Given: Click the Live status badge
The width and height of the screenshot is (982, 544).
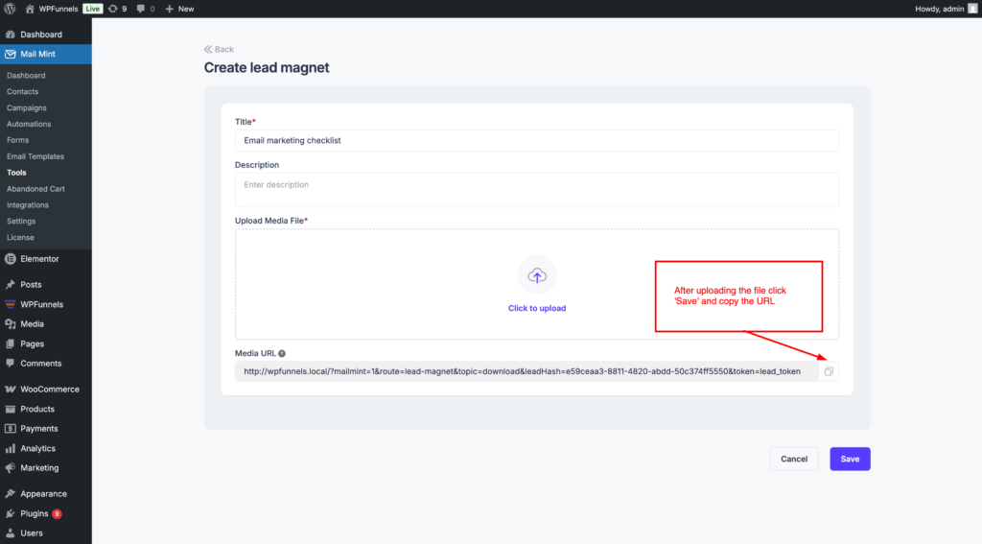Looking at the screenshot, I should (x=93, y=9).
